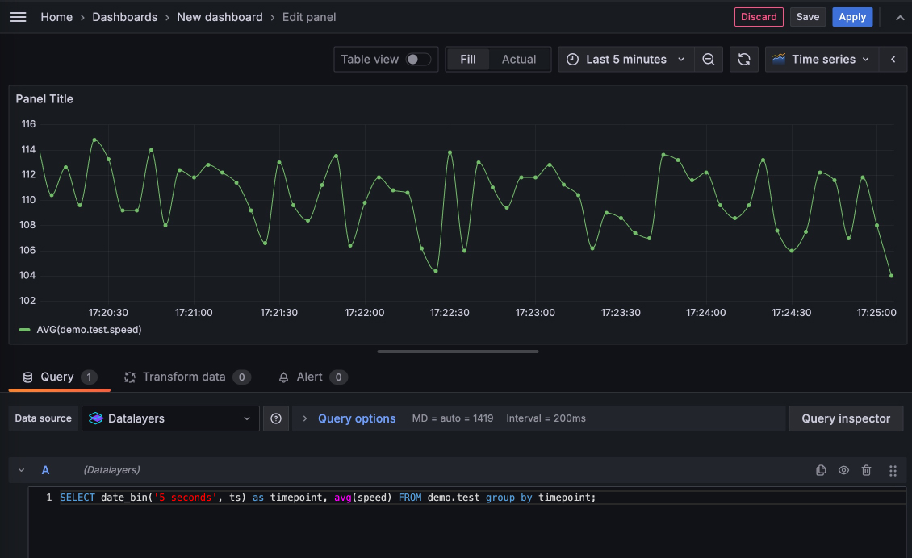Delete query A with trash icon
This screenshot has width=912, height=558.
pos(866,469)
